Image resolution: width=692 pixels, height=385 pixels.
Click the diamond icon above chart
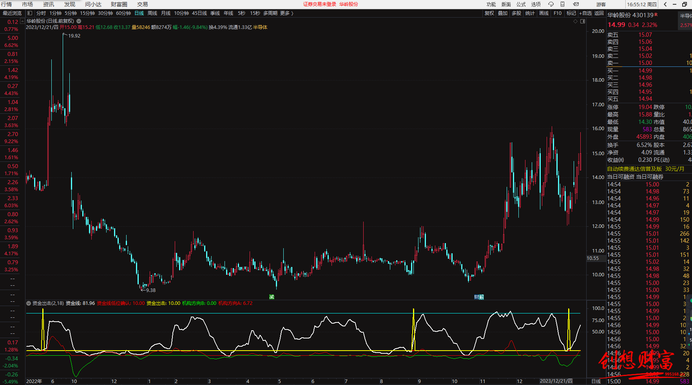575,21
